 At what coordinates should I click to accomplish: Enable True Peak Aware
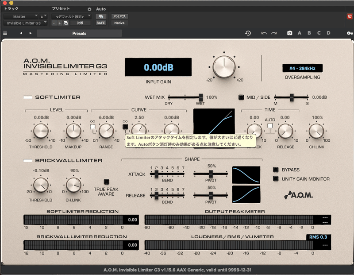pos(106,182)
